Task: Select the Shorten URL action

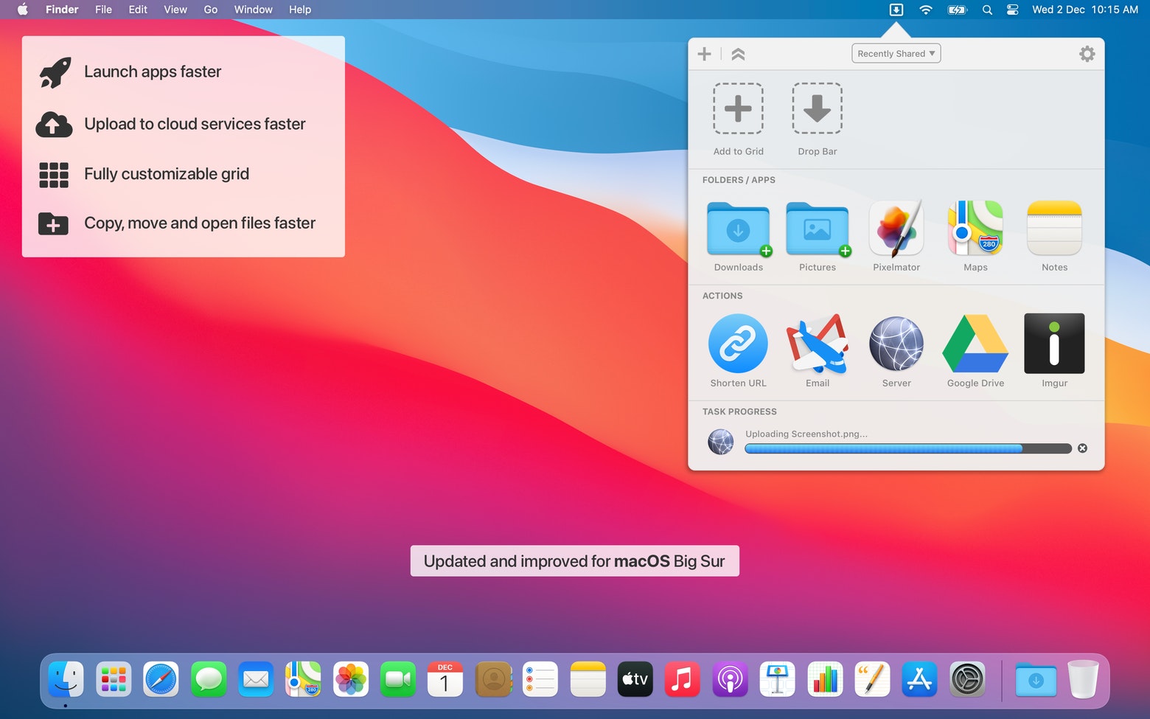Action: tap(738, 344)
